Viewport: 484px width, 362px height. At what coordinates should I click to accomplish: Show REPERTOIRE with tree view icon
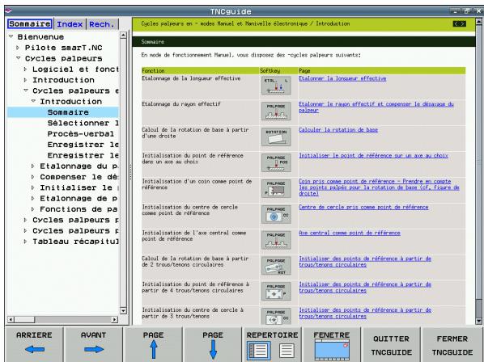[x=259, y=351]
